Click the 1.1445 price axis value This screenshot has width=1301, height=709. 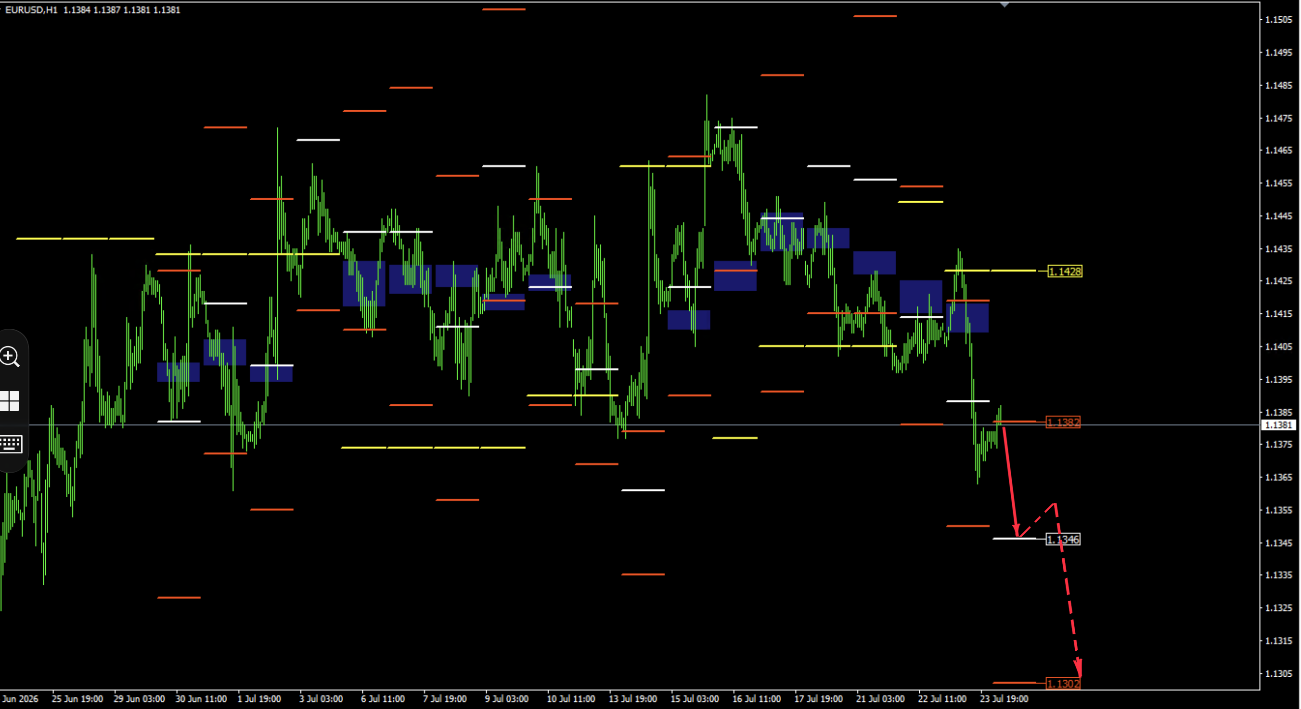pos(1279,216)
